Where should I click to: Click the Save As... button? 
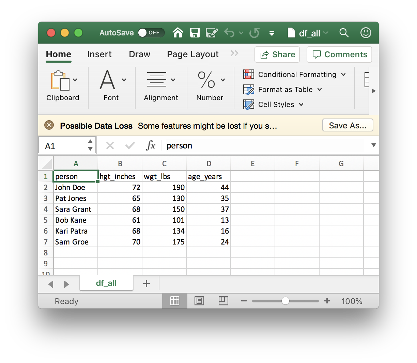(347, 125)
